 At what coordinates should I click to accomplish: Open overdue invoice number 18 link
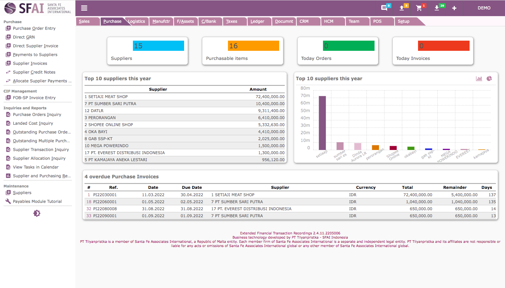[x=89, y=202]
